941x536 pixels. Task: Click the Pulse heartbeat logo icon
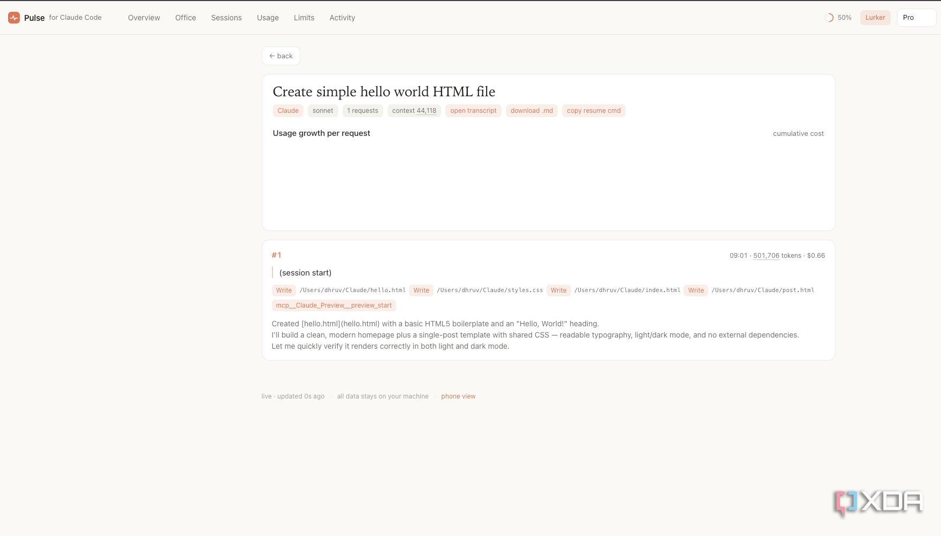(x=14, y=18)
